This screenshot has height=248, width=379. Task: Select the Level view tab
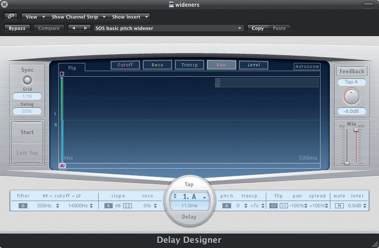253,65
